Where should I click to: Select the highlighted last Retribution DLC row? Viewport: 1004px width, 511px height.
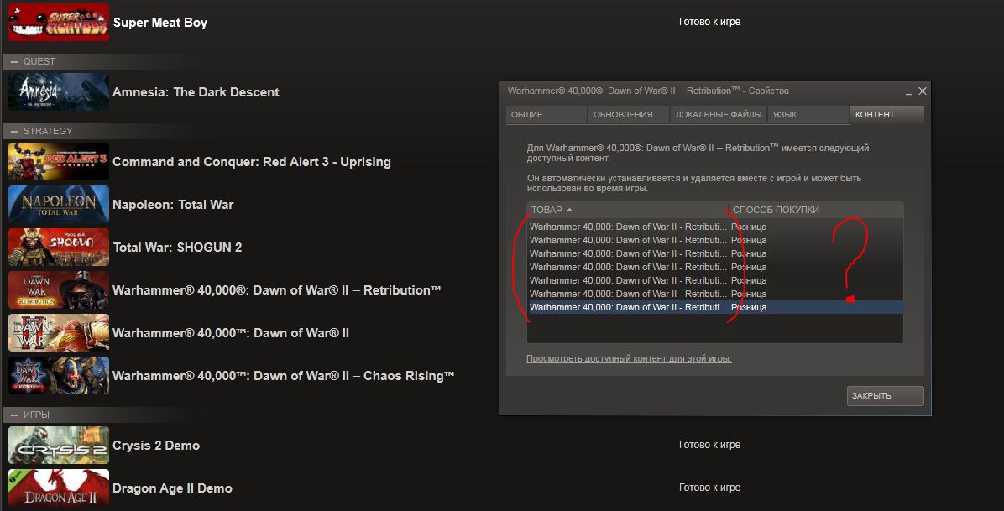pyautogui.click(x=715, y=307)
